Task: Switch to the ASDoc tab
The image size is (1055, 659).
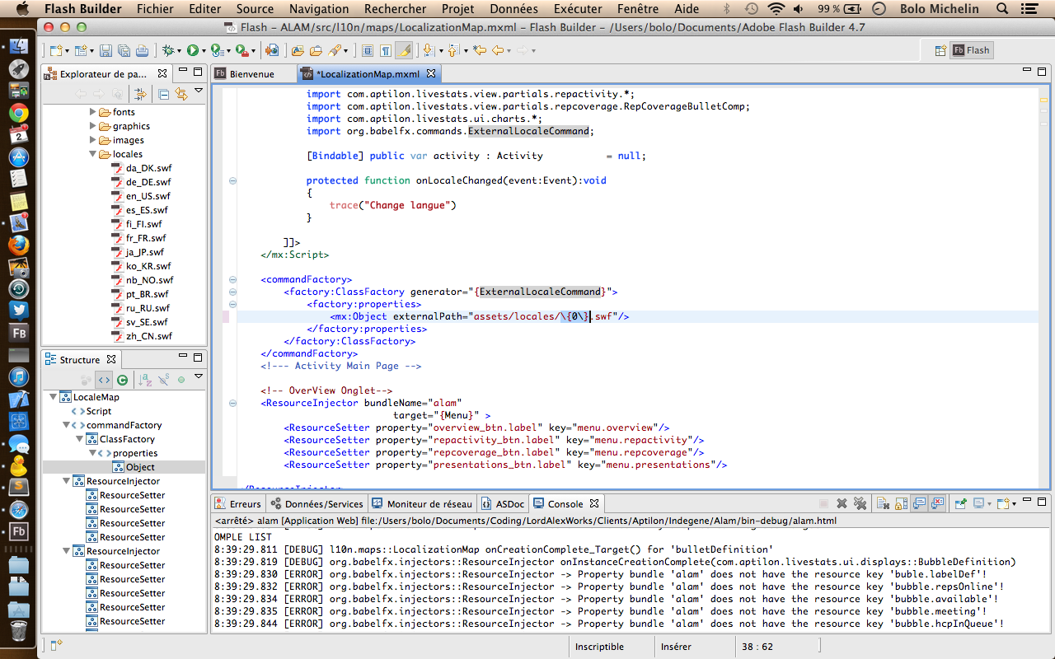Action: [x=504, y=504]
